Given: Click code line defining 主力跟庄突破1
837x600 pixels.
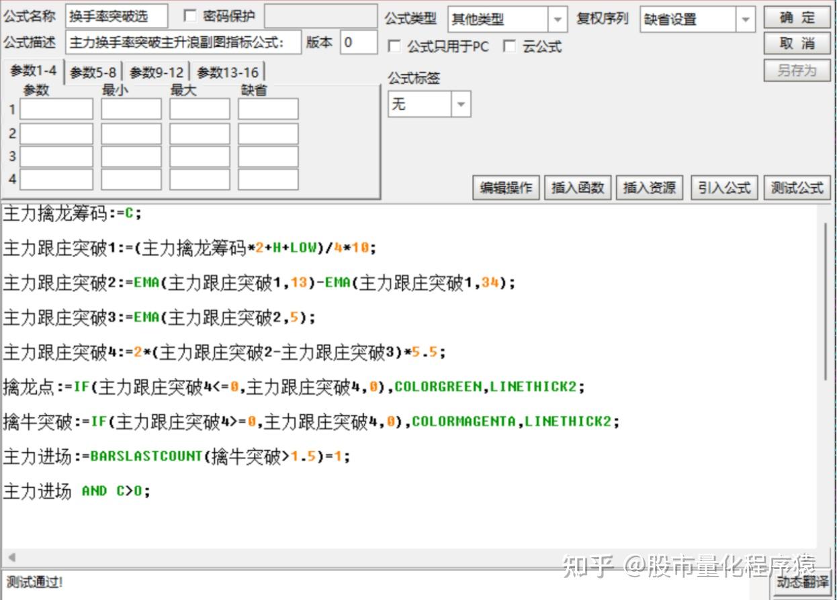Looking at the screenshot, I should (190, 248).
